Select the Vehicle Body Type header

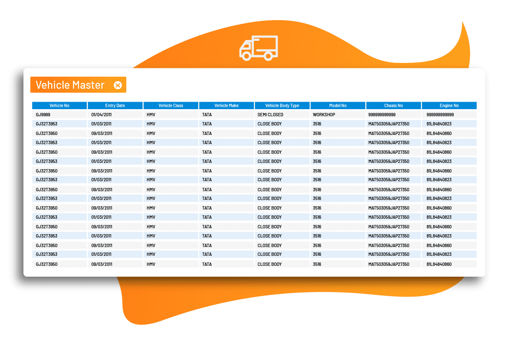[x=282, y=105]
